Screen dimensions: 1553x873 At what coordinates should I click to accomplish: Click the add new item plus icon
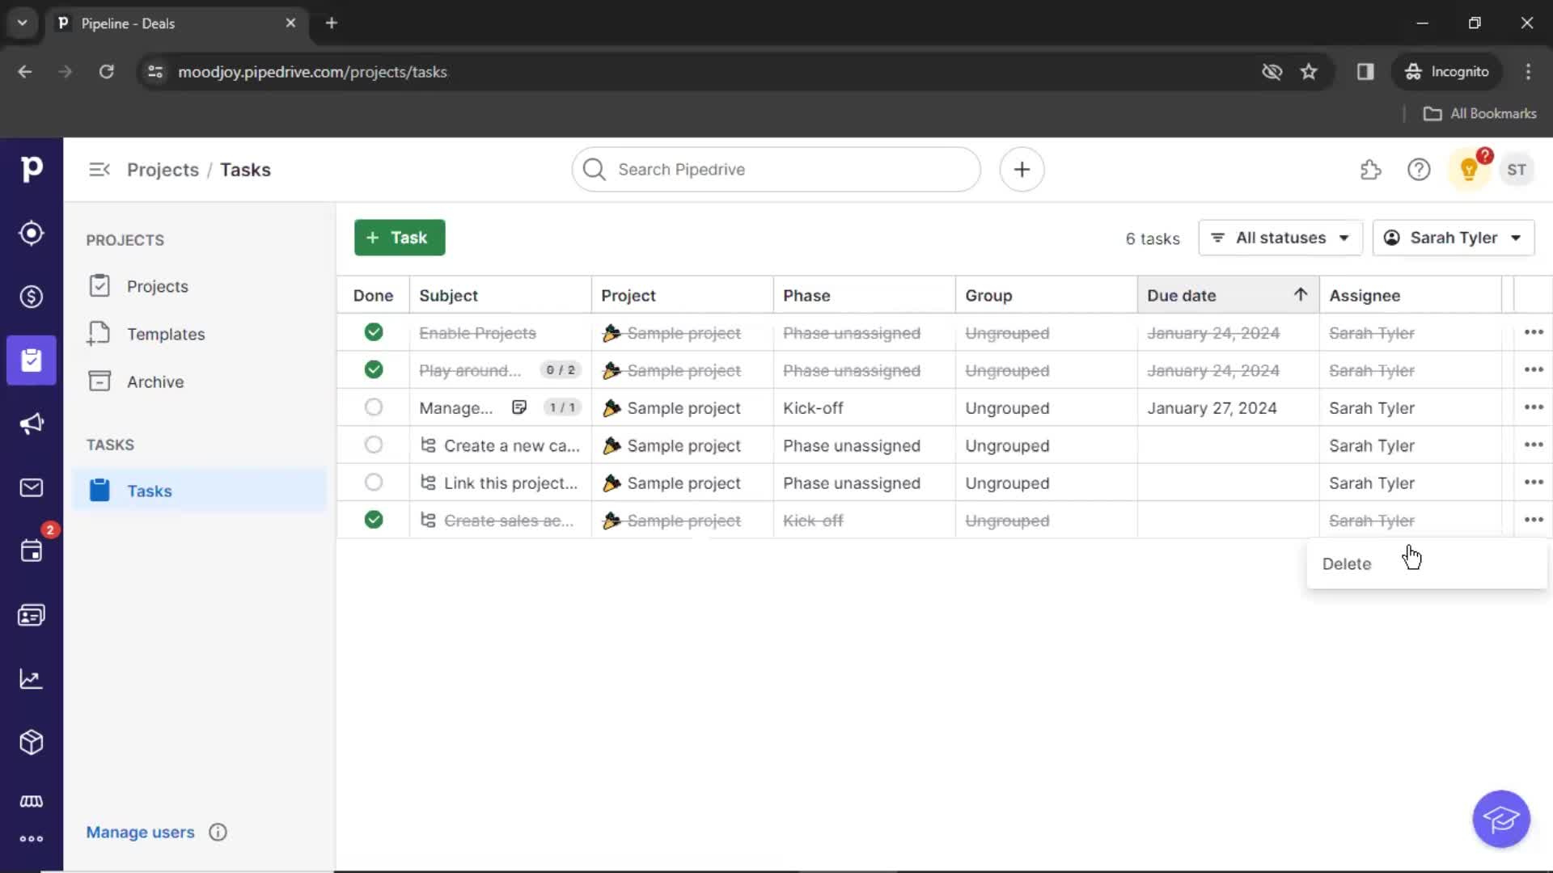(x=1021, y=170)
